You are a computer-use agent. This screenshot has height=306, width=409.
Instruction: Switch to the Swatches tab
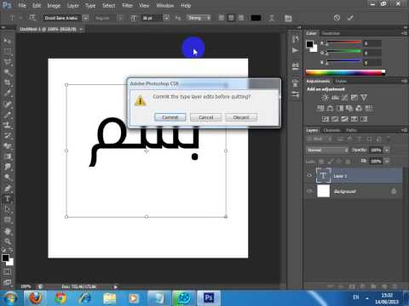[331, 33]
